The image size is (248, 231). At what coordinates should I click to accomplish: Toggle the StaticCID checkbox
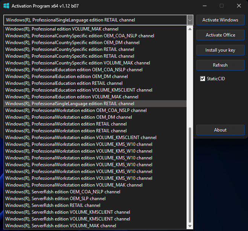click(x=203, y=79)
